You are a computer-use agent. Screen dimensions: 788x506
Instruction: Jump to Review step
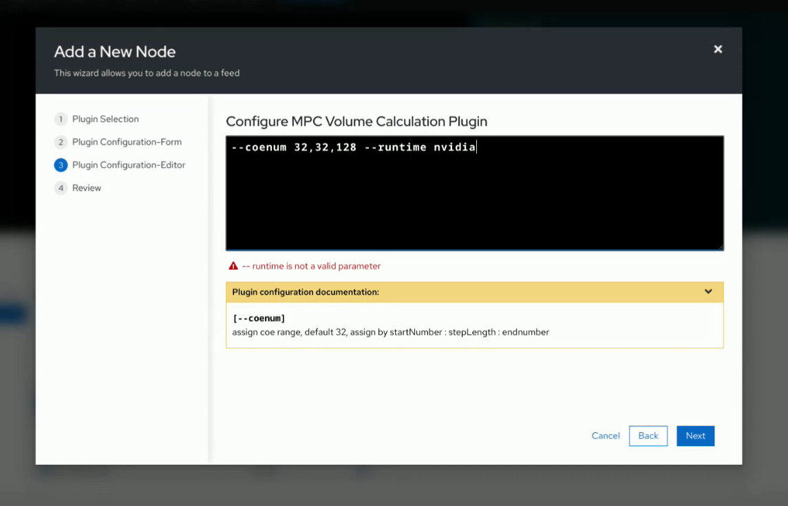tap(87, 188)
